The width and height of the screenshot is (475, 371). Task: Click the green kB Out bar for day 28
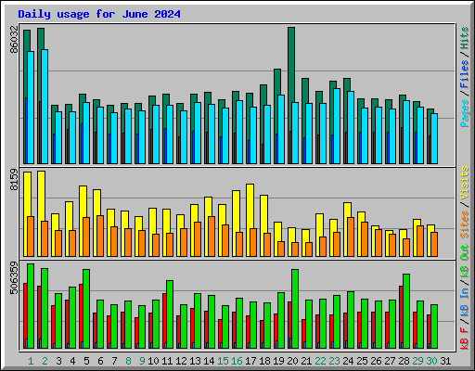click(x=406, y=311)
